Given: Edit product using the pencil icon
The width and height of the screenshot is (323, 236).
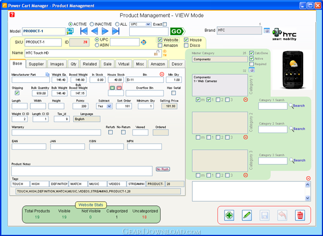Looking at the screenshot, I should click(247, 216).
